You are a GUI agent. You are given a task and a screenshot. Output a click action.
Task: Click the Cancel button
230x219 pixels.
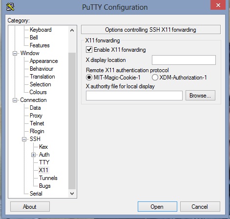point(200,207)
